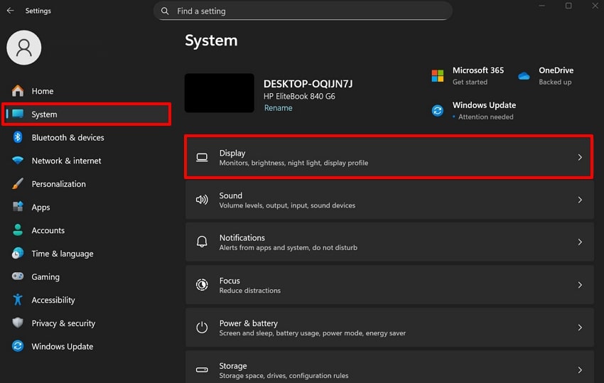Click the Power & battery icon
Screen dimensions: 604x383
coord(202,328)
